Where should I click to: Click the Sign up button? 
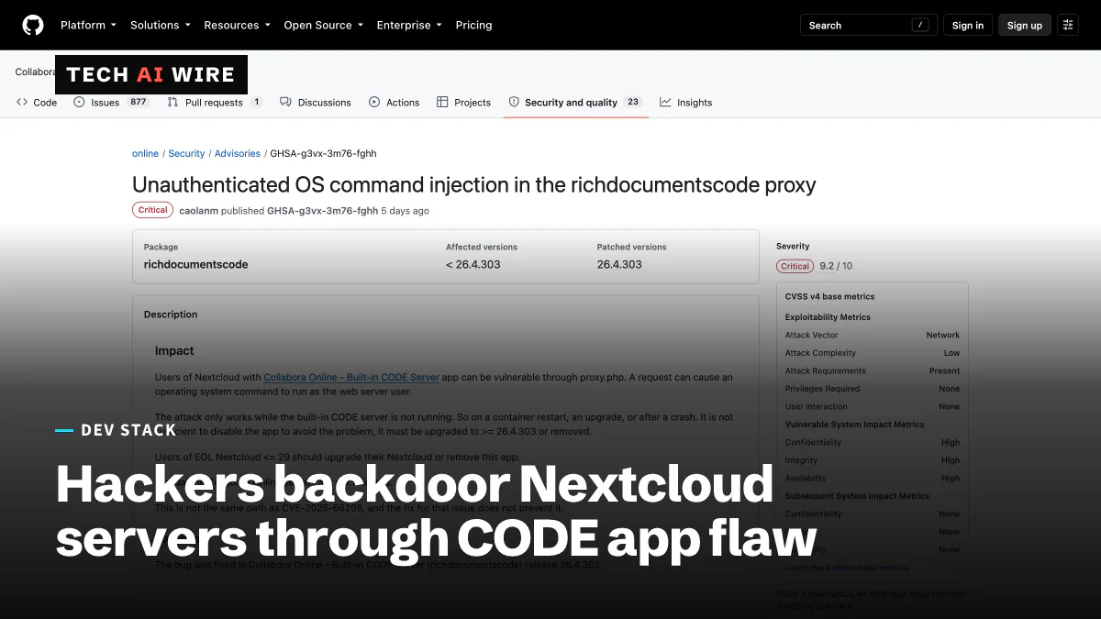(x=1025, y=25)
